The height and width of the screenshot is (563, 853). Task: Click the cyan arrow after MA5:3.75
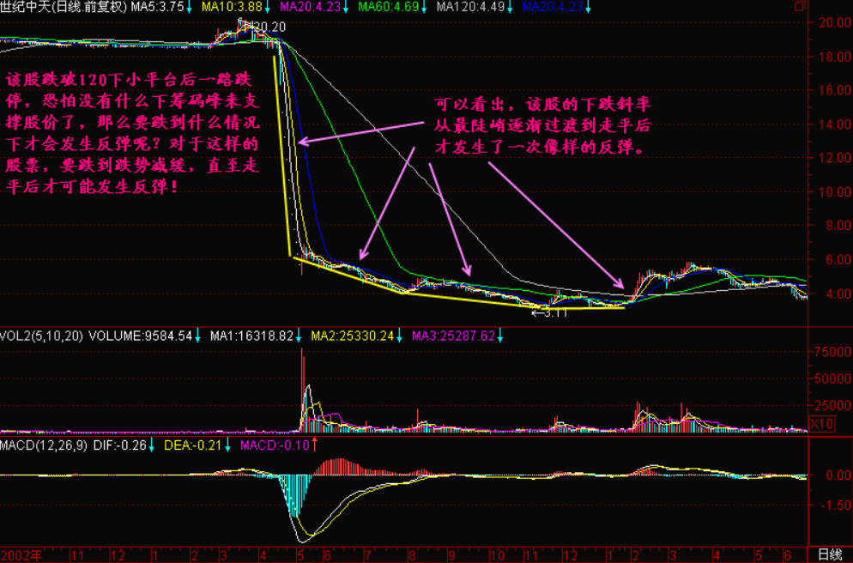tap(190, 7)
